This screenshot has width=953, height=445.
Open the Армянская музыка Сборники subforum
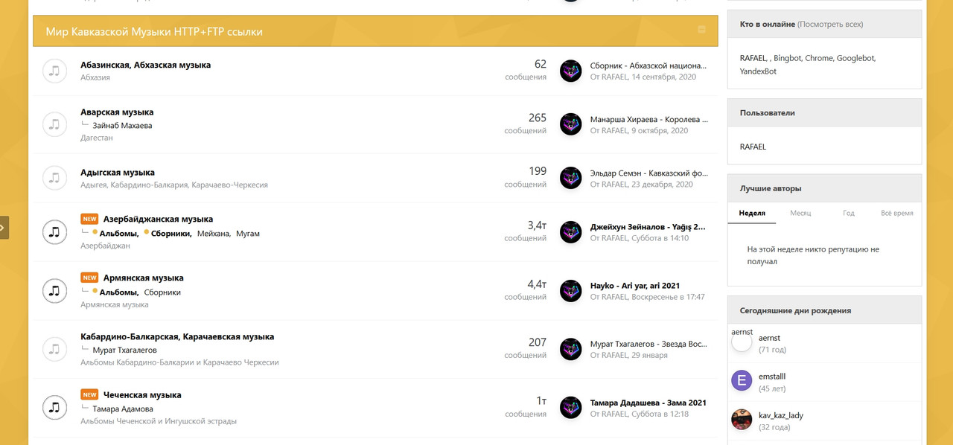[x=162, y=292]
